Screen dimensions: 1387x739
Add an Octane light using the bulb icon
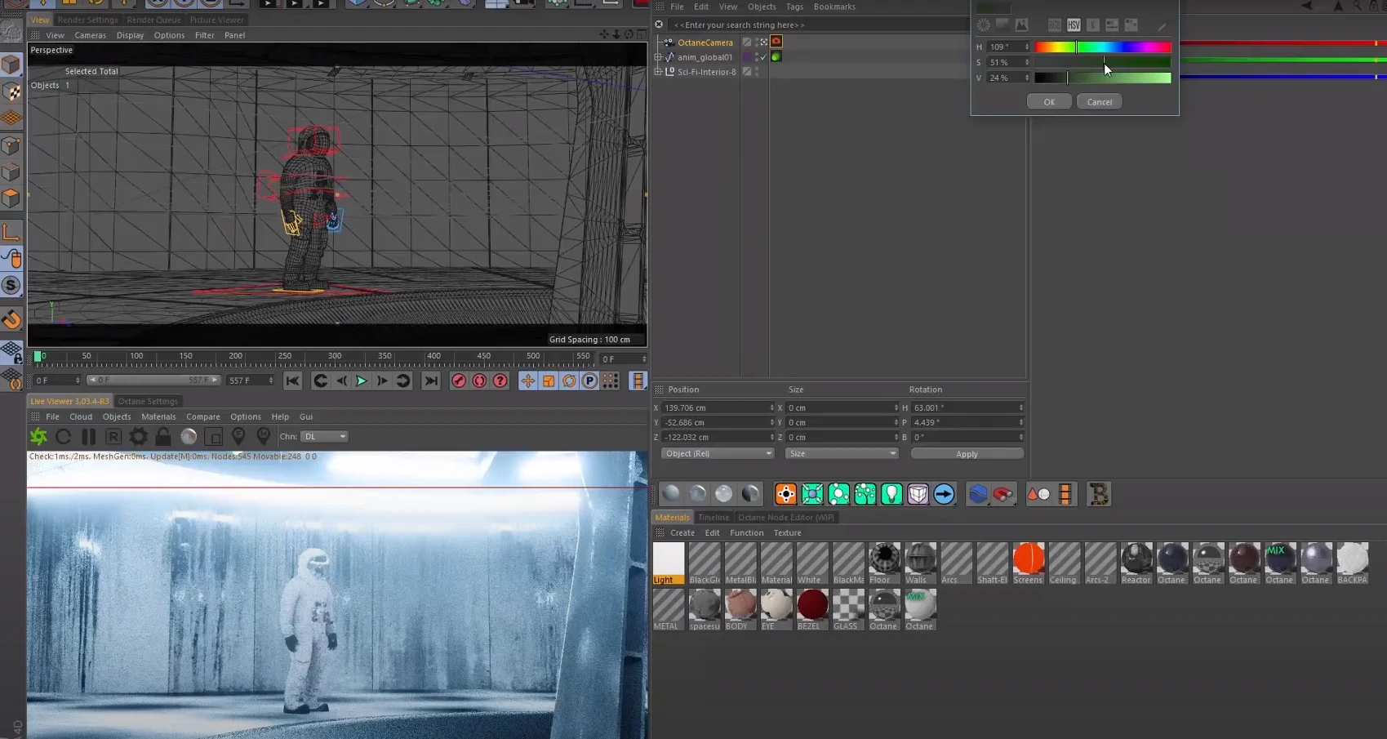891,493
